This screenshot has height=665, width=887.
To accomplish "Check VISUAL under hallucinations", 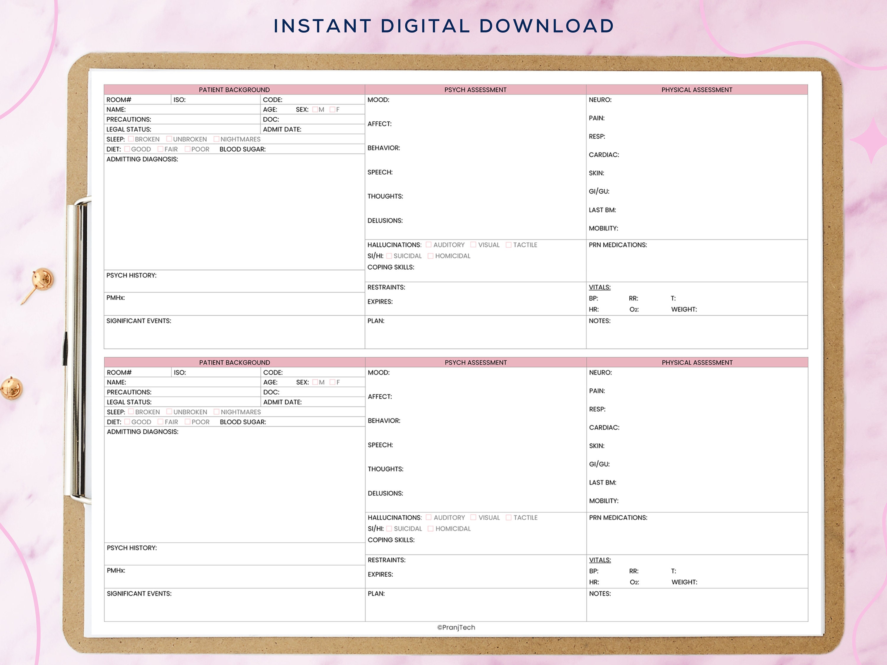I will (x=474, y=244).
